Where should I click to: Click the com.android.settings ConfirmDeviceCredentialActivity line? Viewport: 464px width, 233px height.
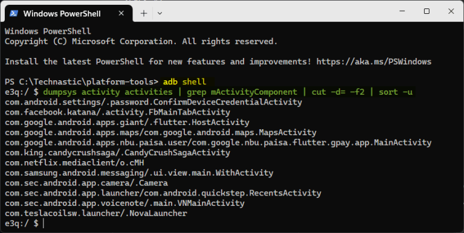pyautogui.click(x=153, y=102)
